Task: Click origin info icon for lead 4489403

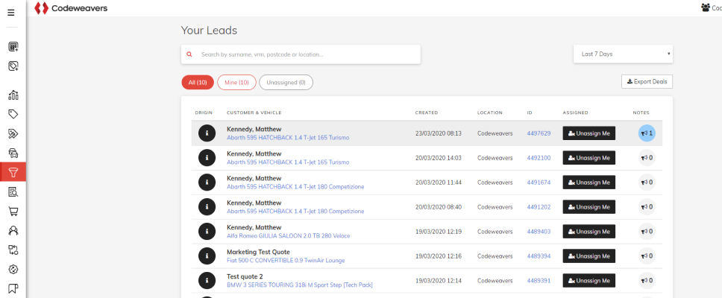Action: click(x=207, y=231)
